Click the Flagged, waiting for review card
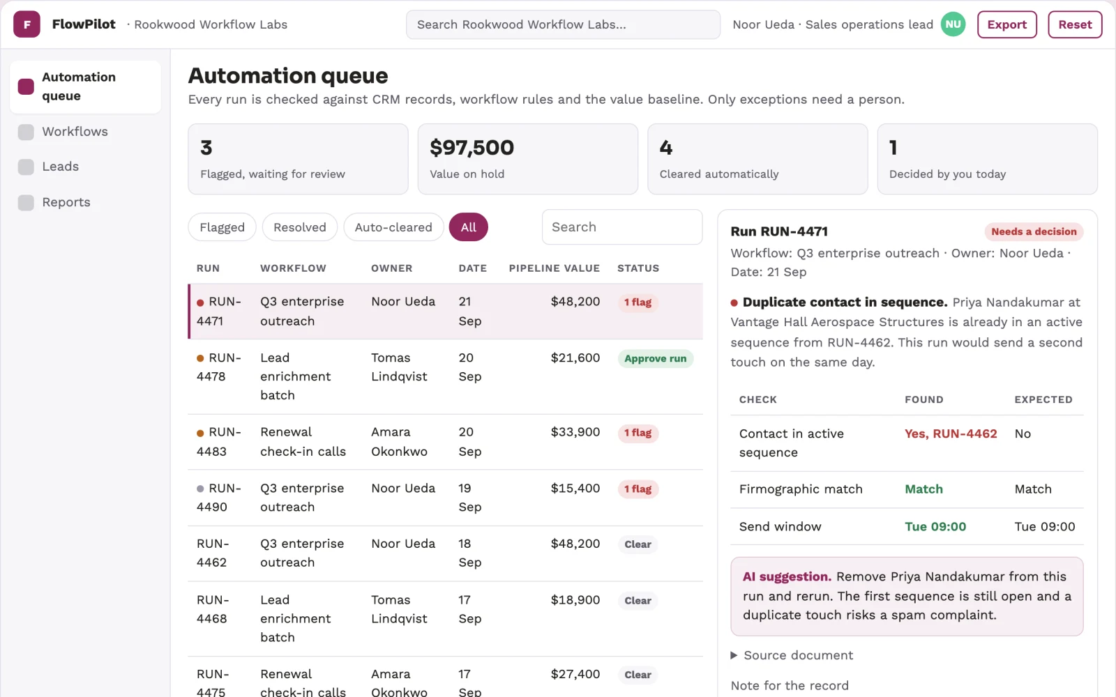The height and width of the screenshot is (697, 1116). click(x=298, y=159)
